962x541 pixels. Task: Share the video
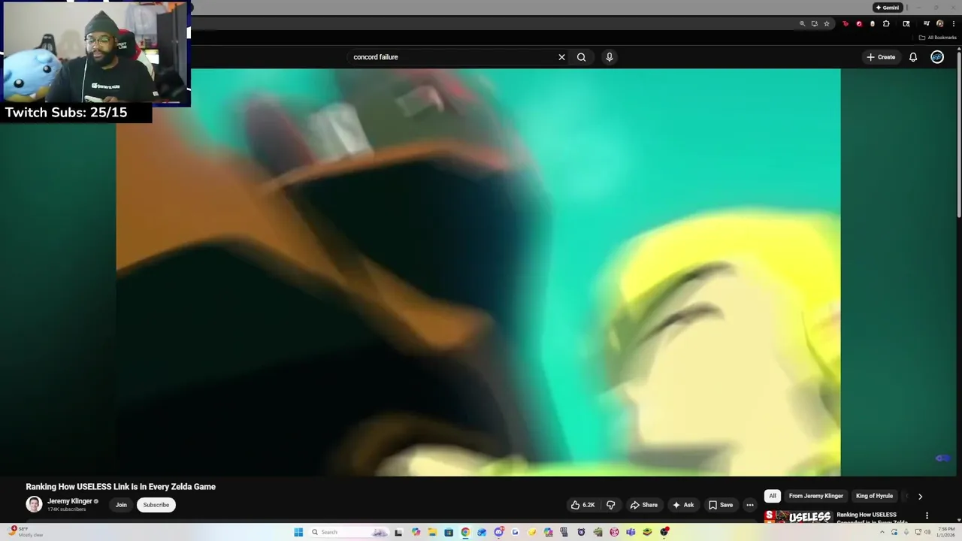tap(644, 505)
